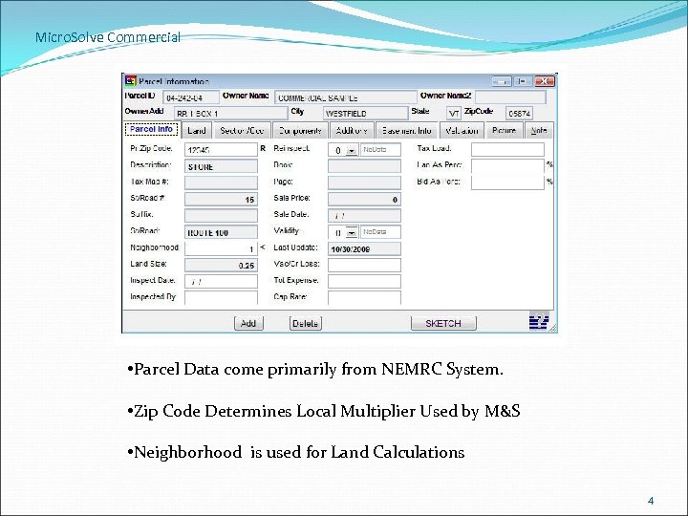Expand the Reinspect dropdown arrow
This screenshot has height=516, width=688.
tap(351, 150)
